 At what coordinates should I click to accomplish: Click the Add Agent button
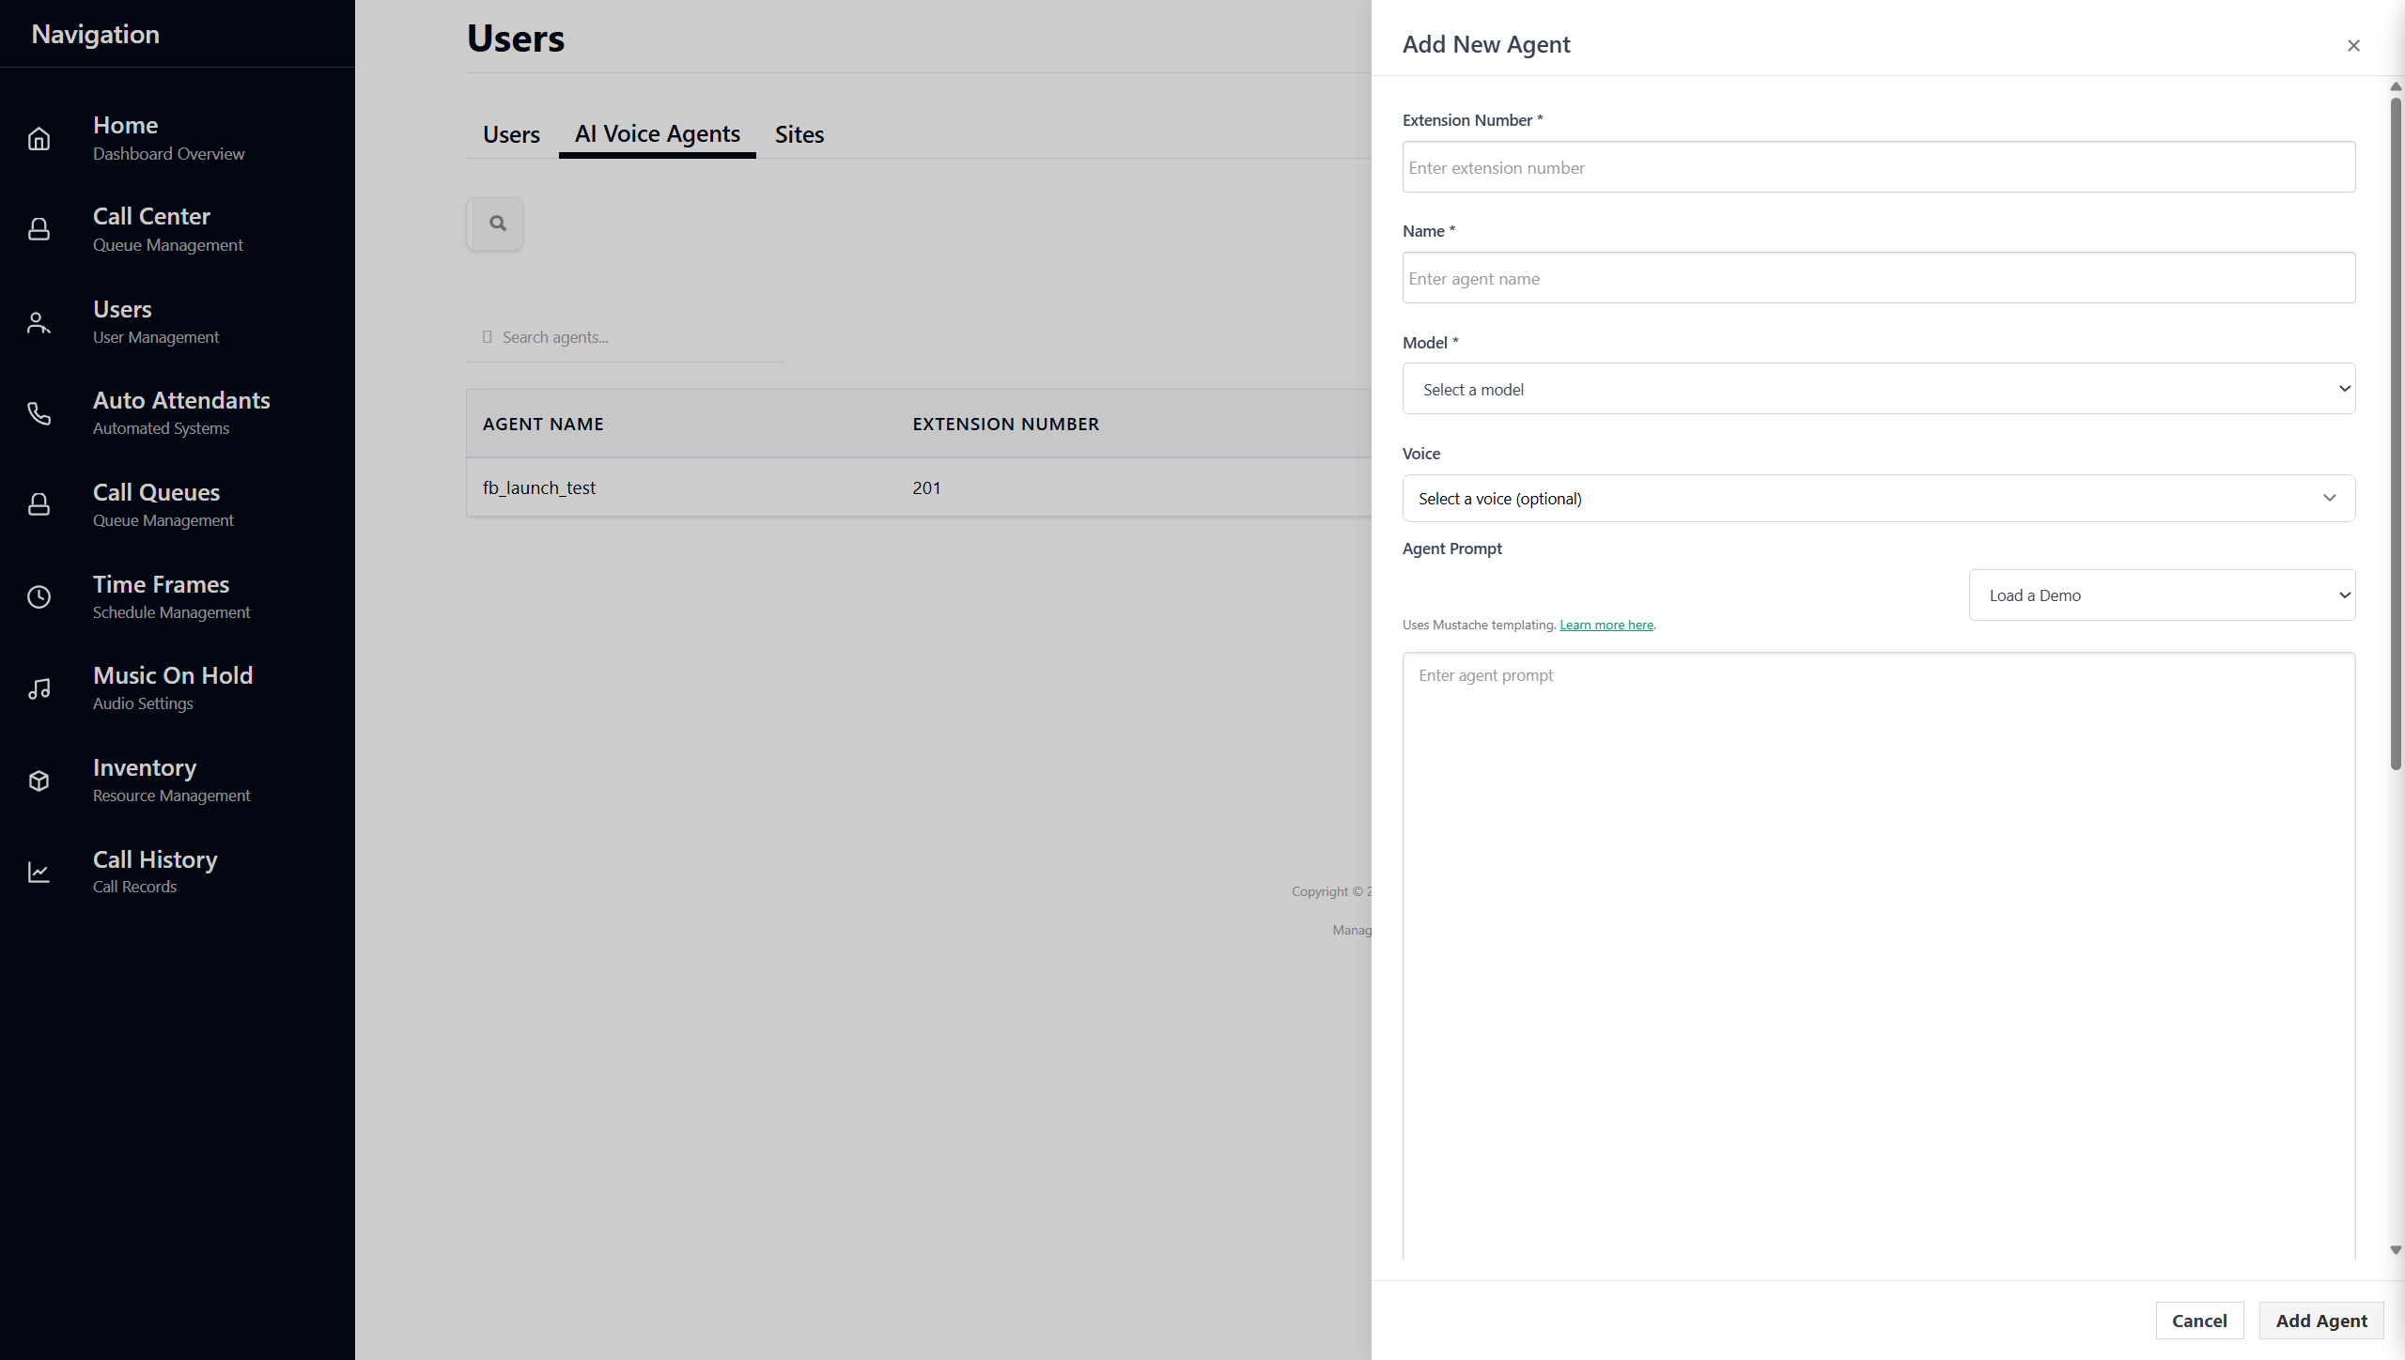coord(2321,1321)
